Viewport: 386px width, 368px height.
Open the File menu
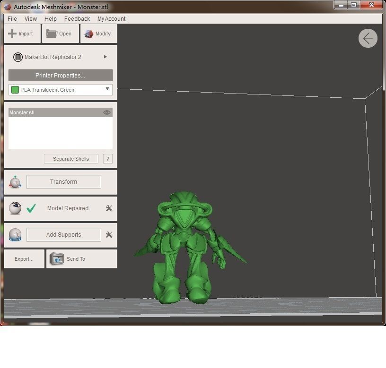[x=12, y=19]
